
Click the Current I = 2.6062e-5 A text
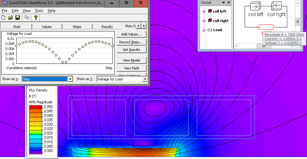(x=283, y=39)
